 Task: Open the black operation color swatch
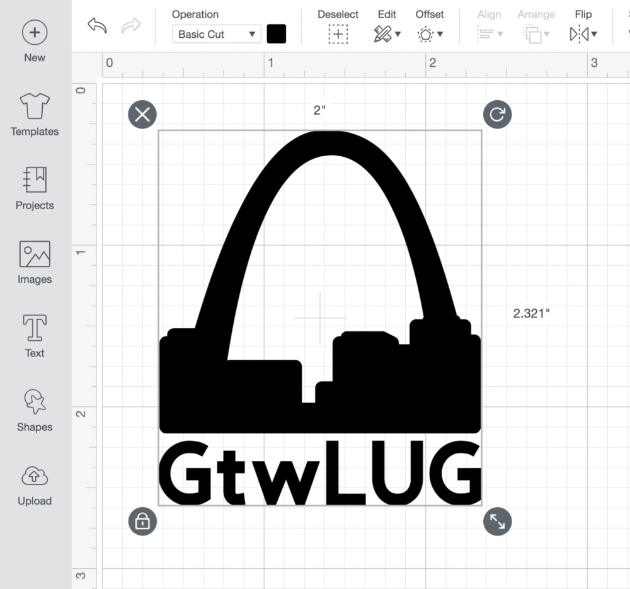(277, 34)
